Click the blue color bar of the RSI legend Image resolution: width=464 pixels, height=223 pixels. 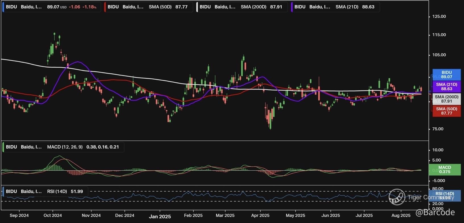click(3, 192)
